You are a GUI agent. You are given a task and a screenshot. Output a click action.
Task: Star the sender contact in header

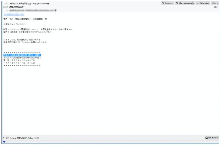pyautogui.click(x=48, y=3)
